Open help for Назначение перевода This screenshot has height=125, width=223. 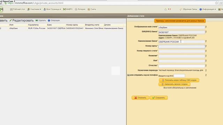[206, 70]
